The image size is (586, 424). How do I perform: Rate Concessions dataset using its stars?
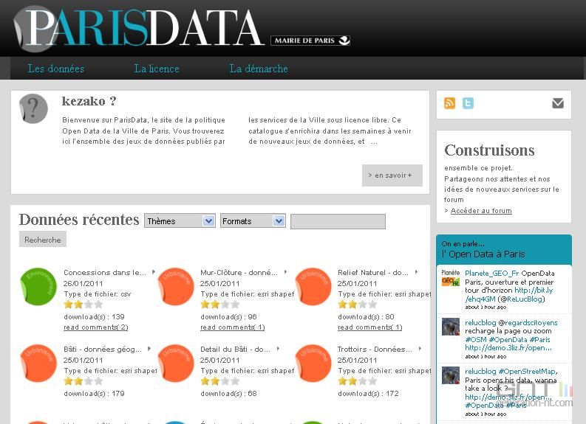(83, 305)
